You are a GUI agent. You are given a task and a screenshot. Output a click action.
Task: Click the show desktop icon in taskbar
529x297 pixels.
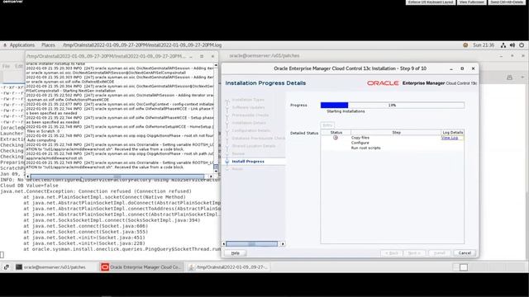[7, 267]
